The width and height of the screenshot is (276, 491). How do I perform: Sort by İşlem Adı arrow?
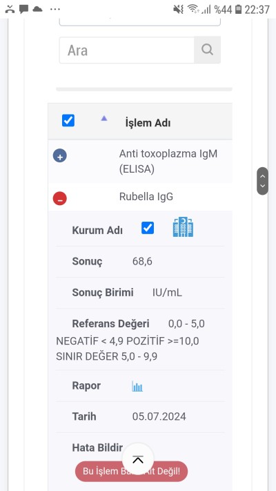click(104, 118)
